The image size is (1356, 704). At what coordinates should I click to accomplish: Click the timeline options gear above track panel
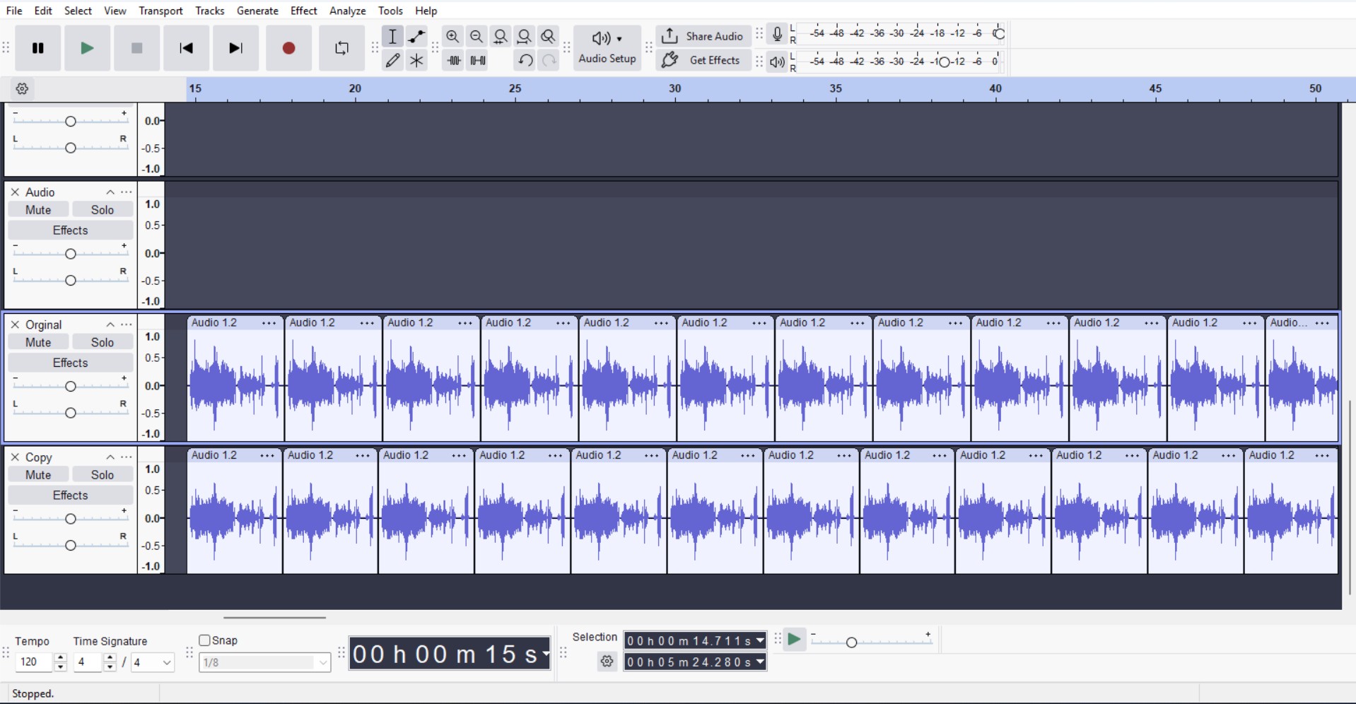click(x=22, y=89)
